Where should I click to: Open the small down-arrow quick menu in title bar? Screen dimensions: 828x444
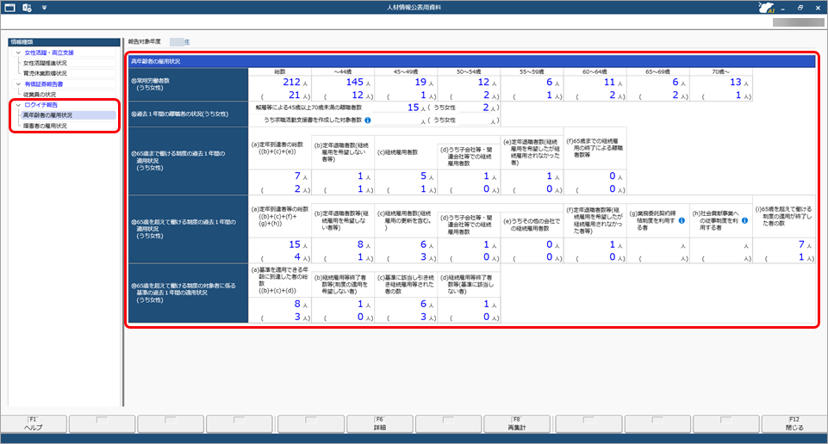[x=44, y=8]
